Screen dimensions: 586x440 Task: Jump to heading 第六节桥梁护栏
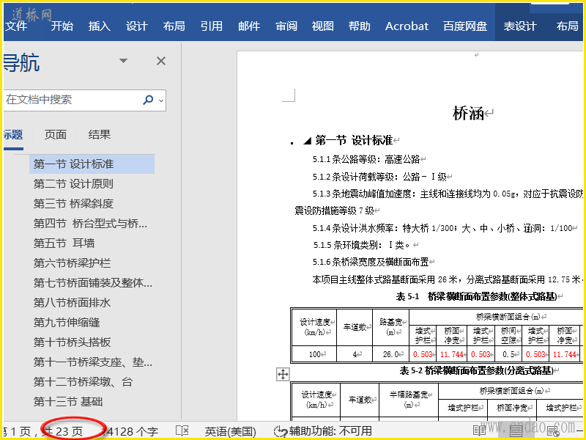tap(72, 263)
